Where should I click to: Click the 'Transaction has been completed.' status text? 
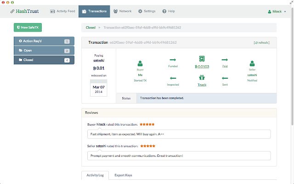[162, 98]
